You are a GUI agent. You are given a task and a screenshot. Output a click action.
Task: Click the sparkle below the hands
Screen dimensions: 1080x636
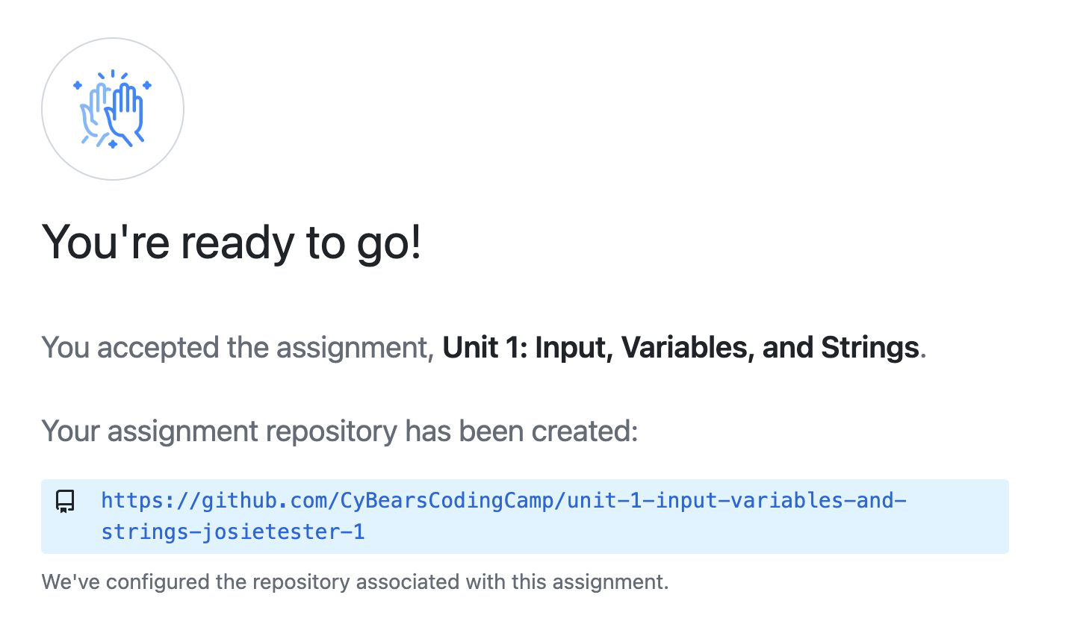pyautogui.click(x=112, y=144)
